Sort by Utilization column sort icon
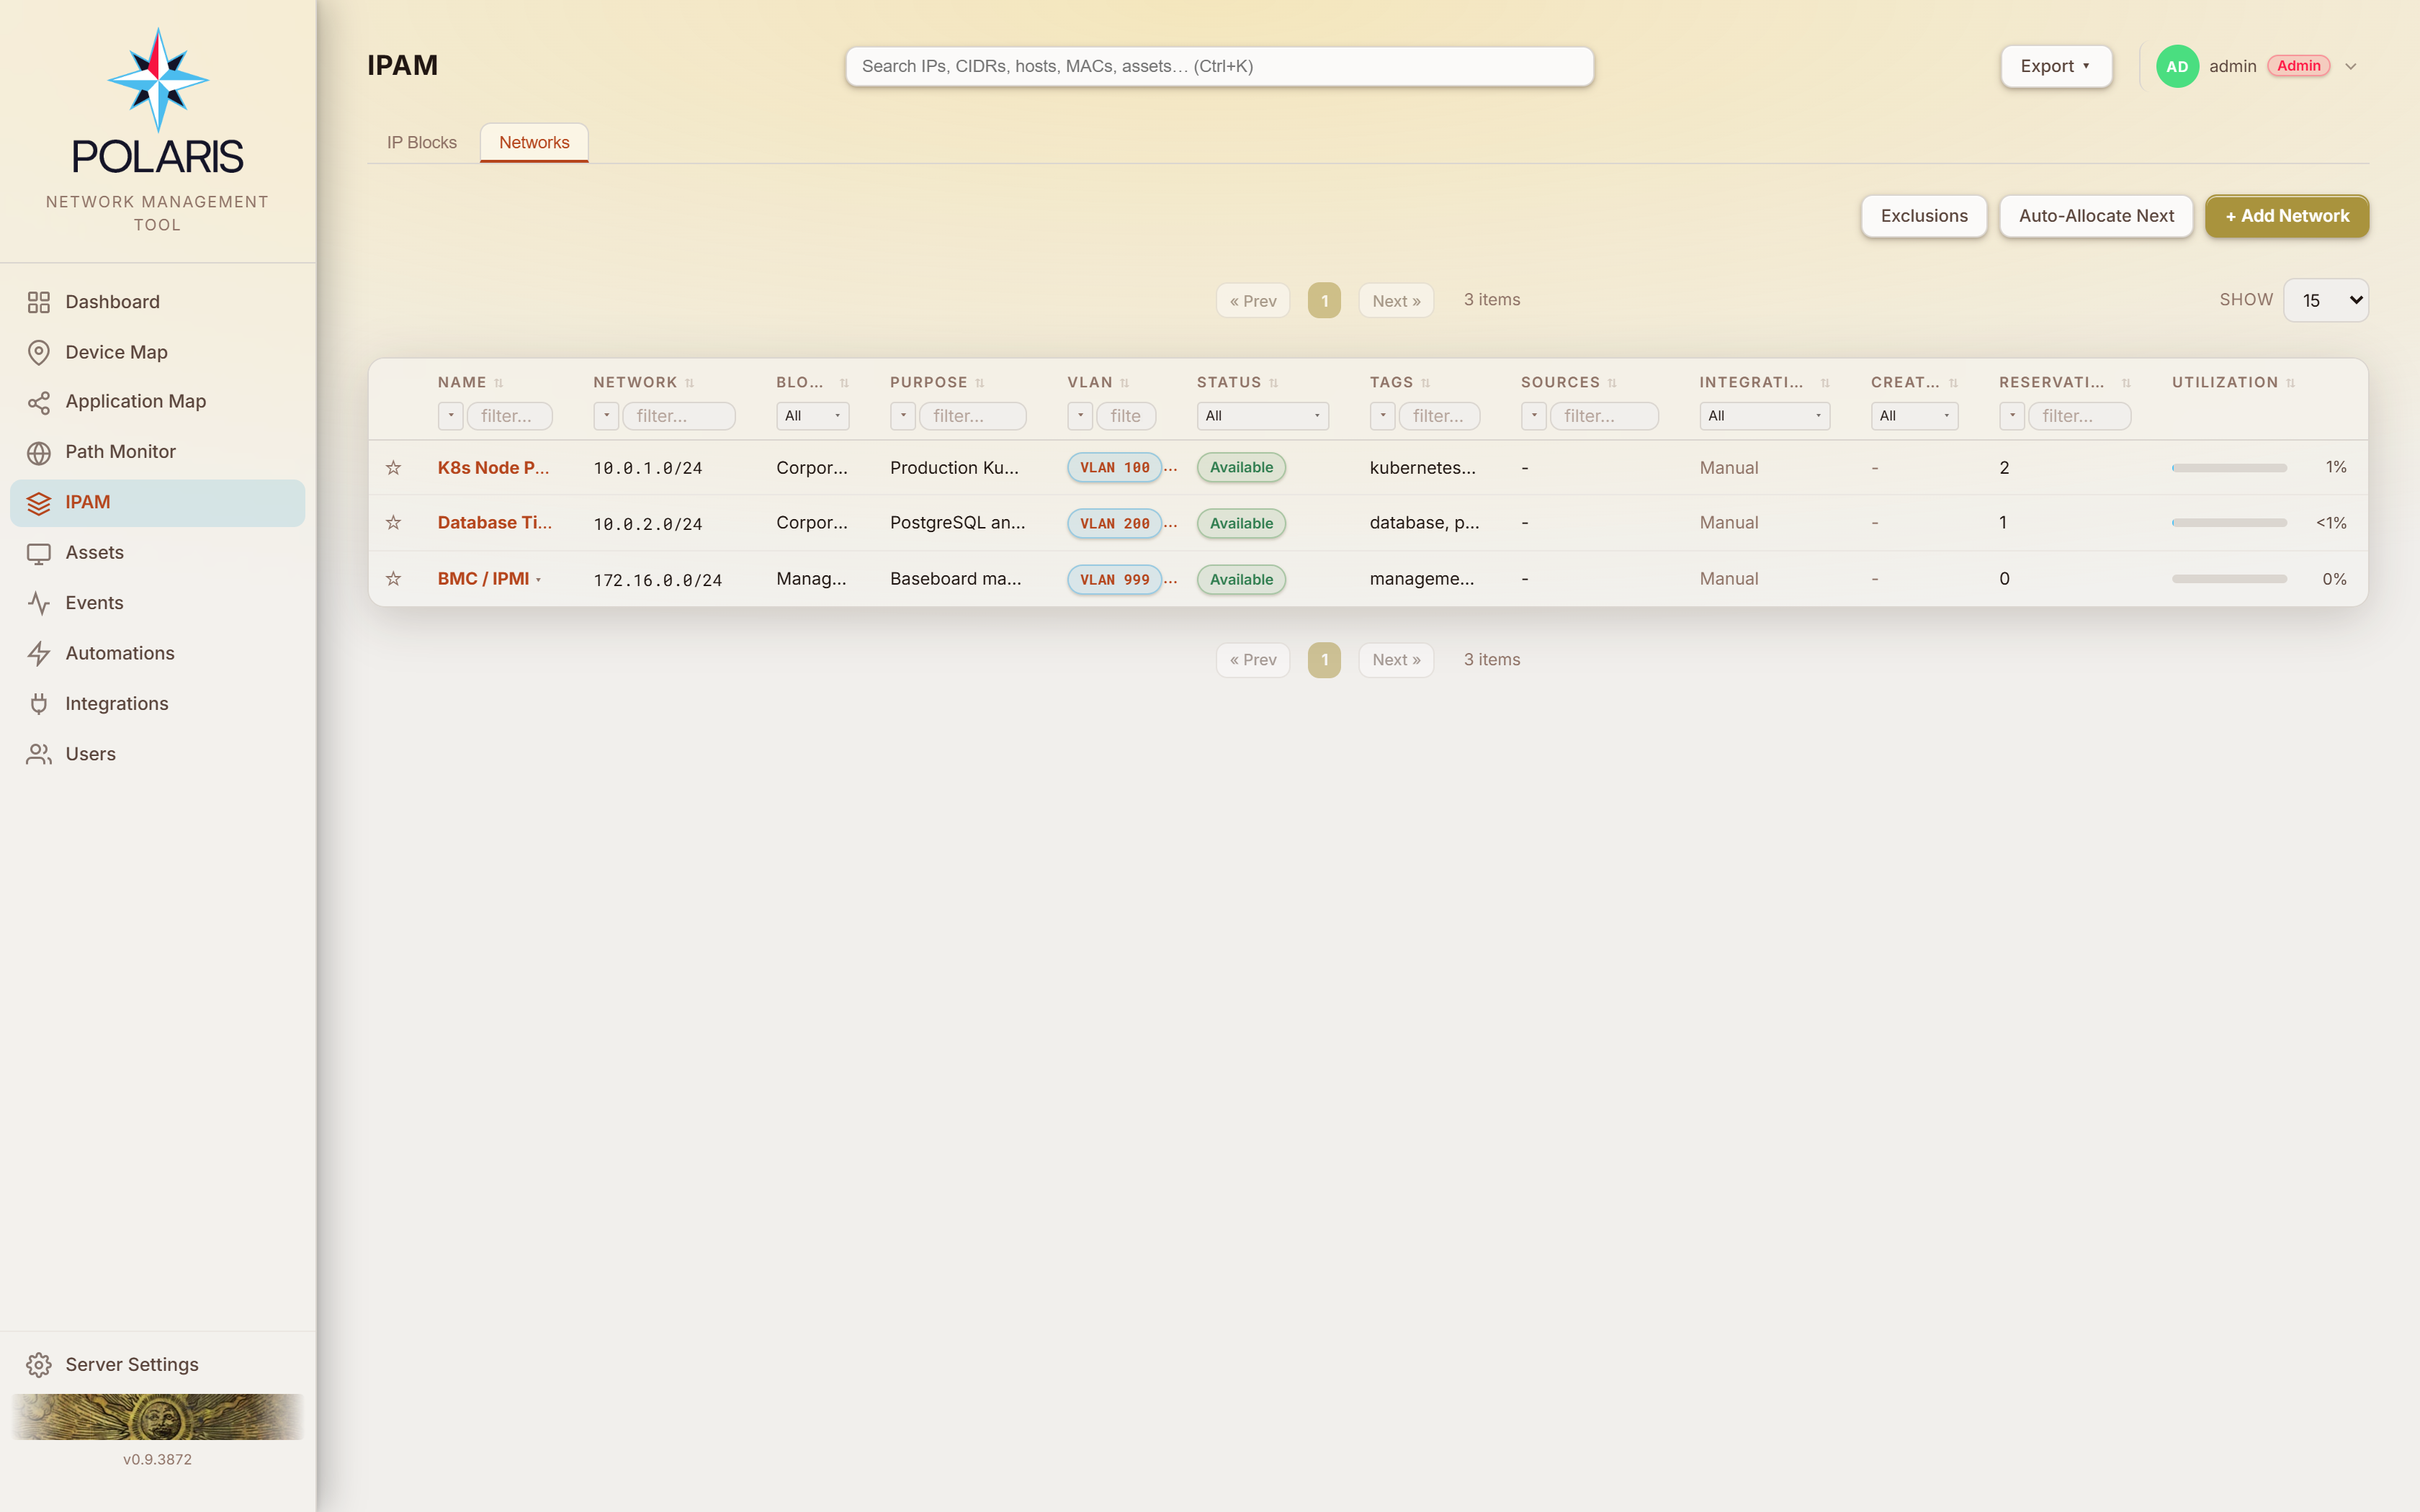This screenshot has width=2420, height=1512. coord(2290,383)
